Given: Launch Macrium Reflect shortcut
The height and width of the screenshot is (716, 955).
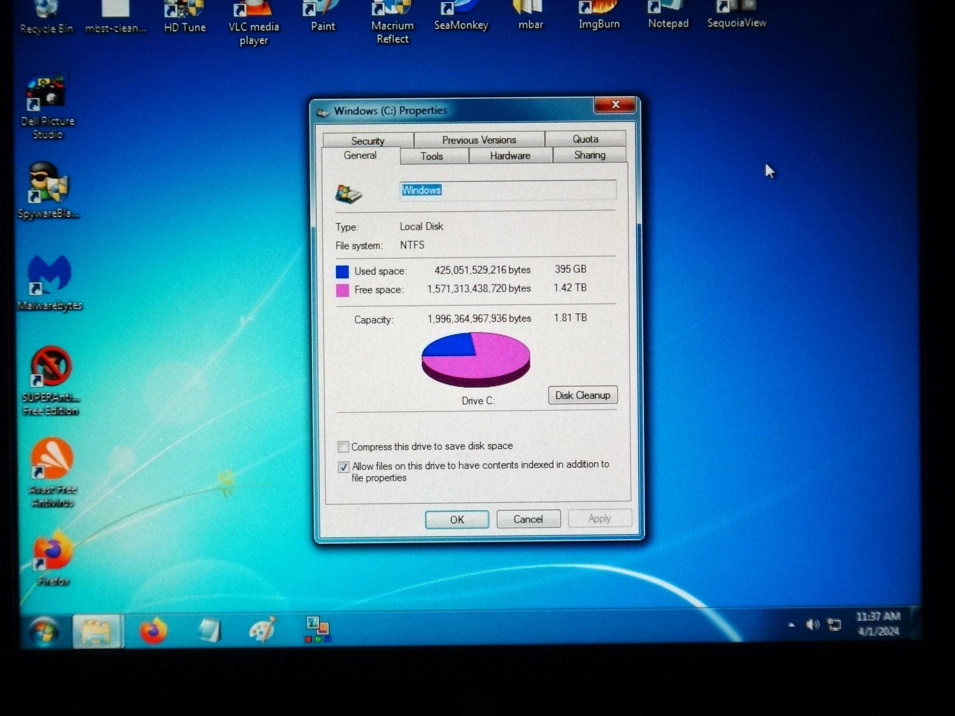Looking at the screenshot, I should [392, 22].
